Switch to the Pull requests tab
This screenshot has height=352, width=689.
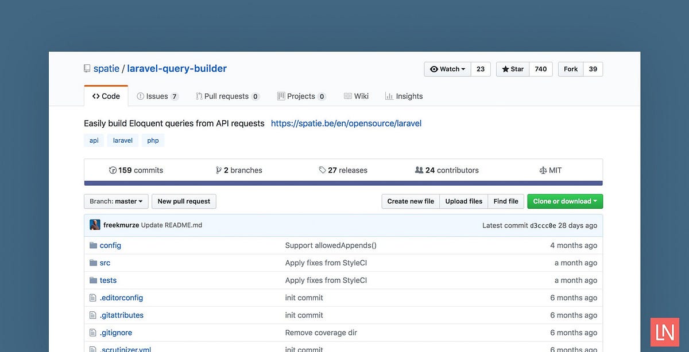(x=227, y=96)
